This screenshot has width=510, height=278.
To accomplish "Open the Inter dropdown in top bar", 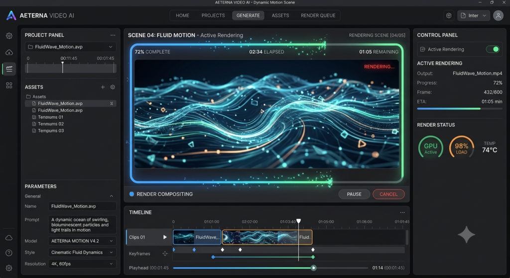I will (x=474, y=15).
